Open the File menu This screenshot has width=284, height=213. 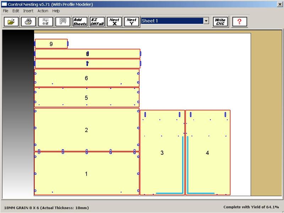point(6,11)
